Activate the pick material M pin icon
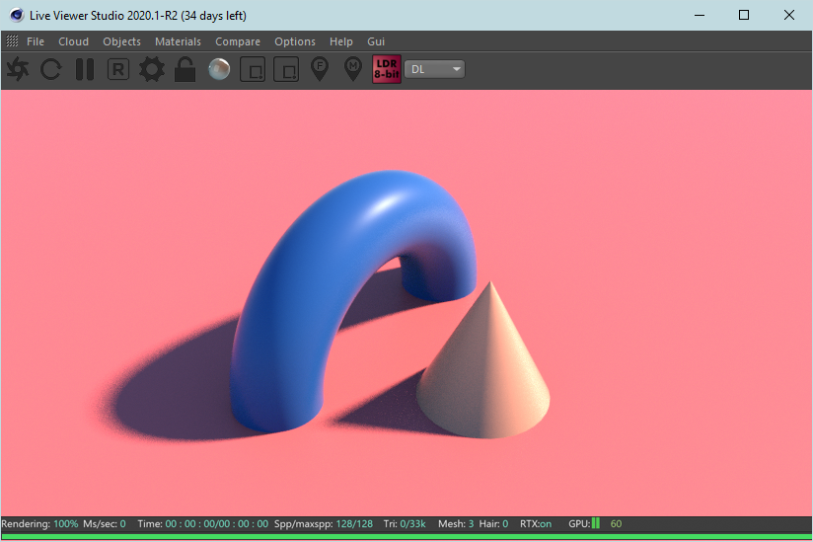Screen dimensions: 813x542 (x=353, y=69)
